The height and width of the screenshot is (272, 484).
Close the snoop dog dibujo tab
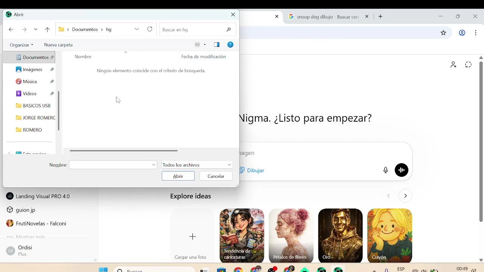click(366, 17)
